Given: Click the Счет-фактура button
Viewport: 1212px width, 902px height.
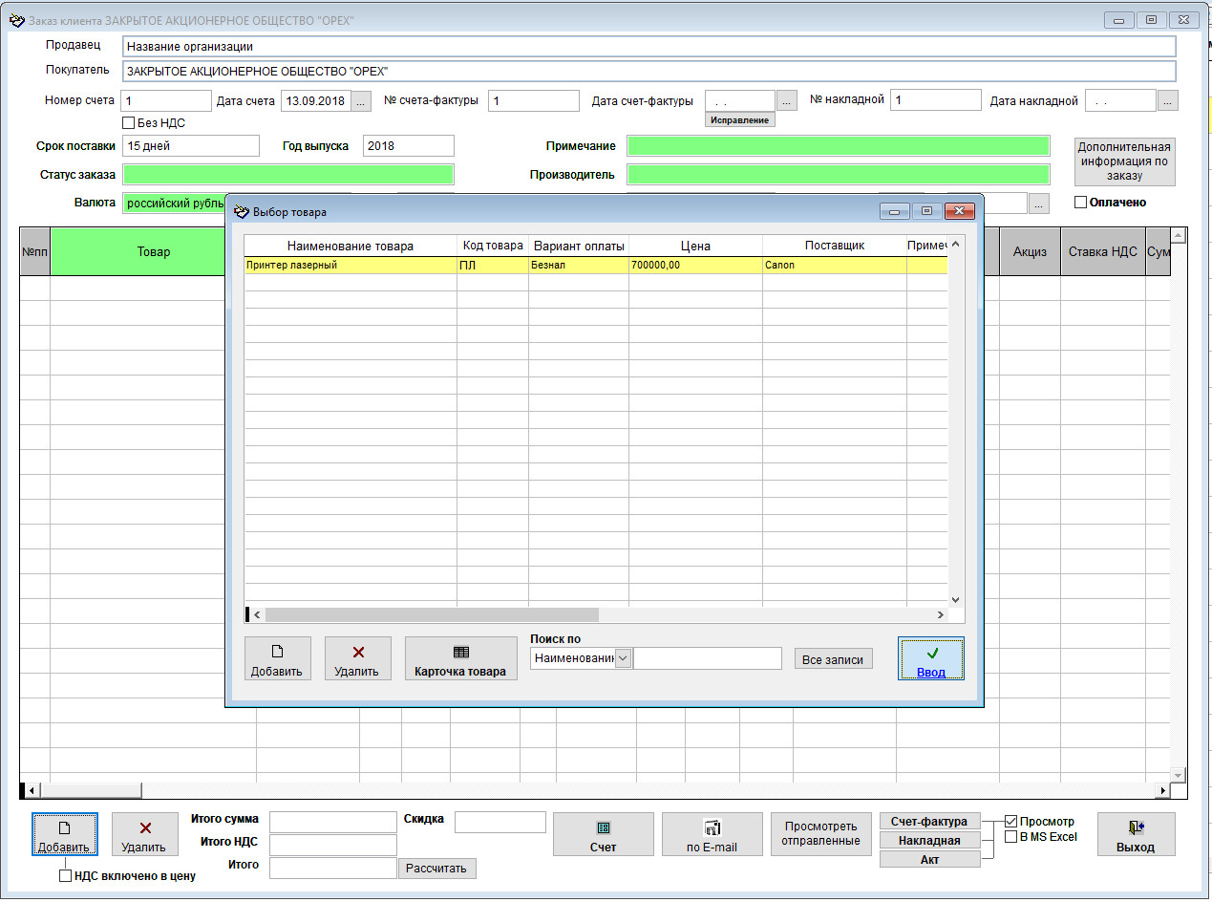Looking at the screenshot, I should coord(928,822).
